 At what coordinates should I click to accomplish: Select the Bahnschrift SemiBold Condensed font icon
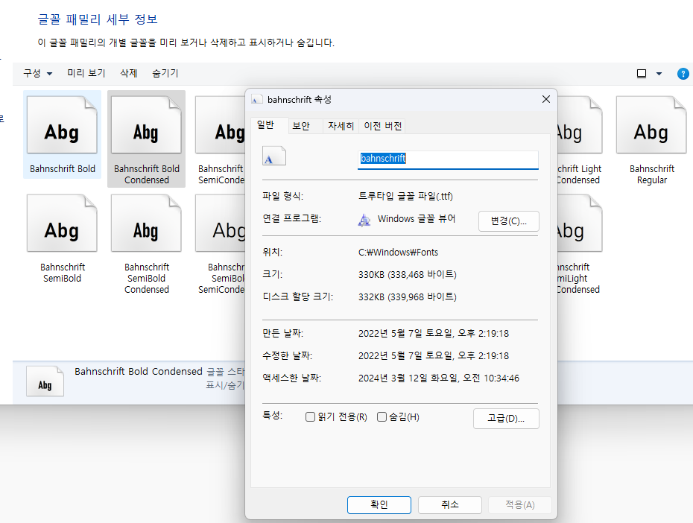point(146,224)
